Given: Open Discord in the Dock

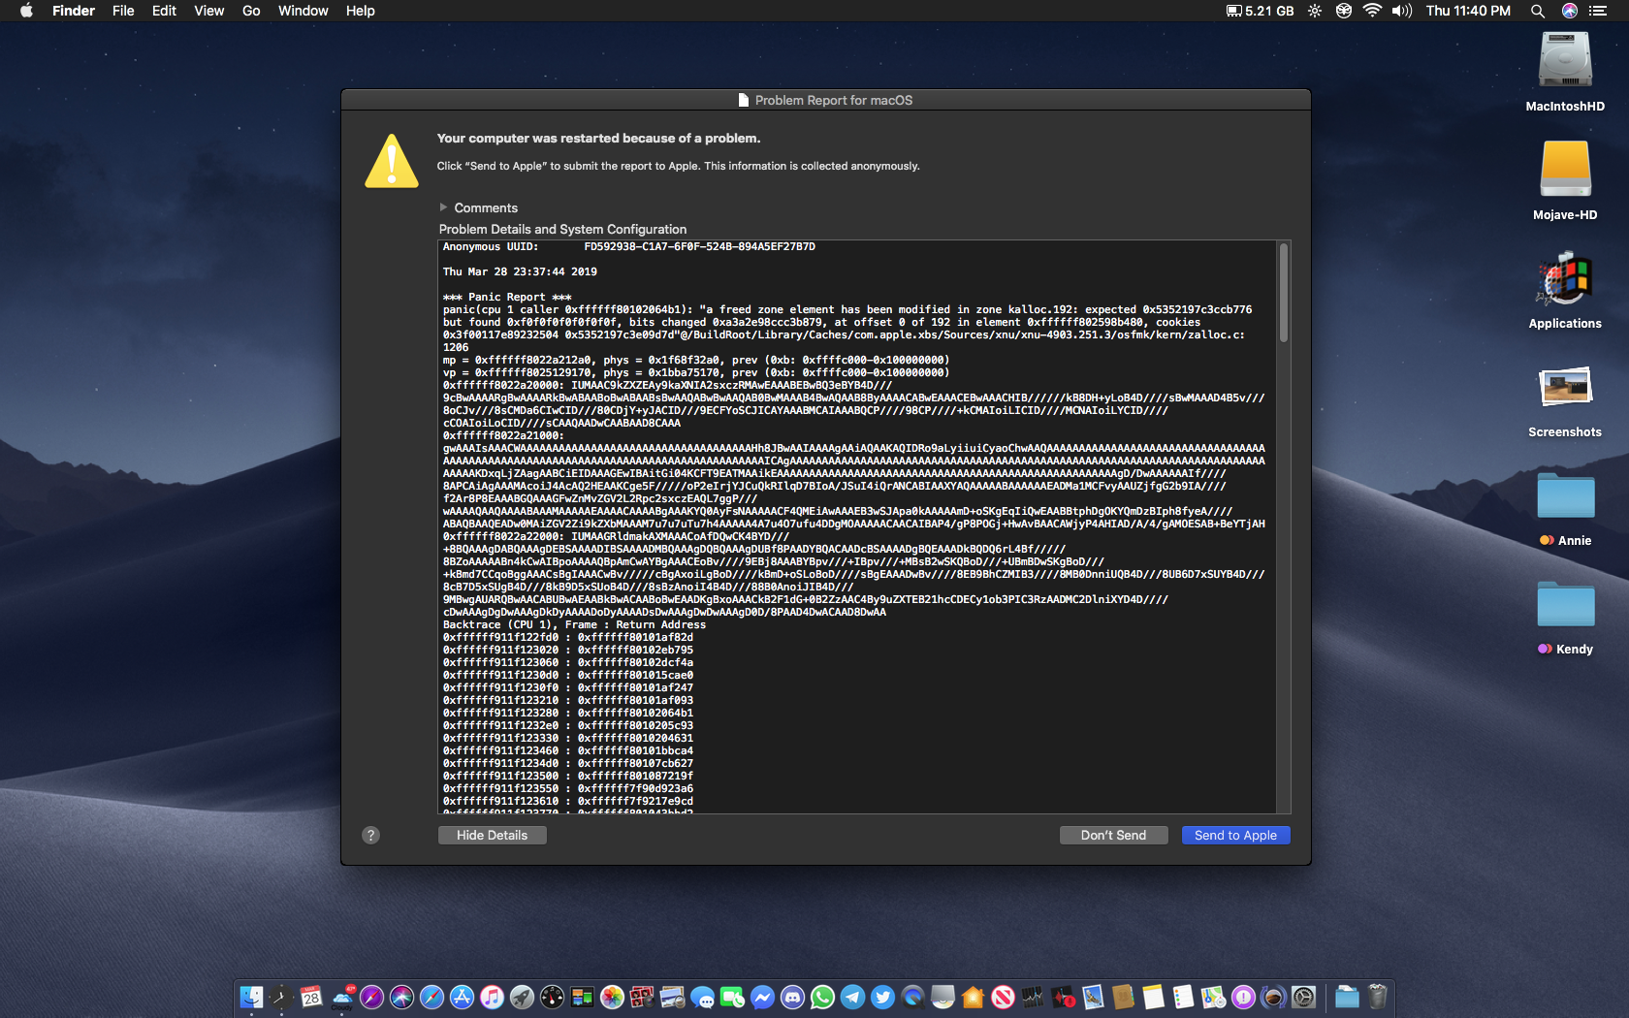Looking at the screenshot, I should pyautogui.click(x=792, y=997).
